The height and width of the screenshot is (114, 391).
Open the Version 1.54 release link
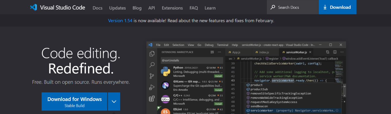(x=120, y=21)
